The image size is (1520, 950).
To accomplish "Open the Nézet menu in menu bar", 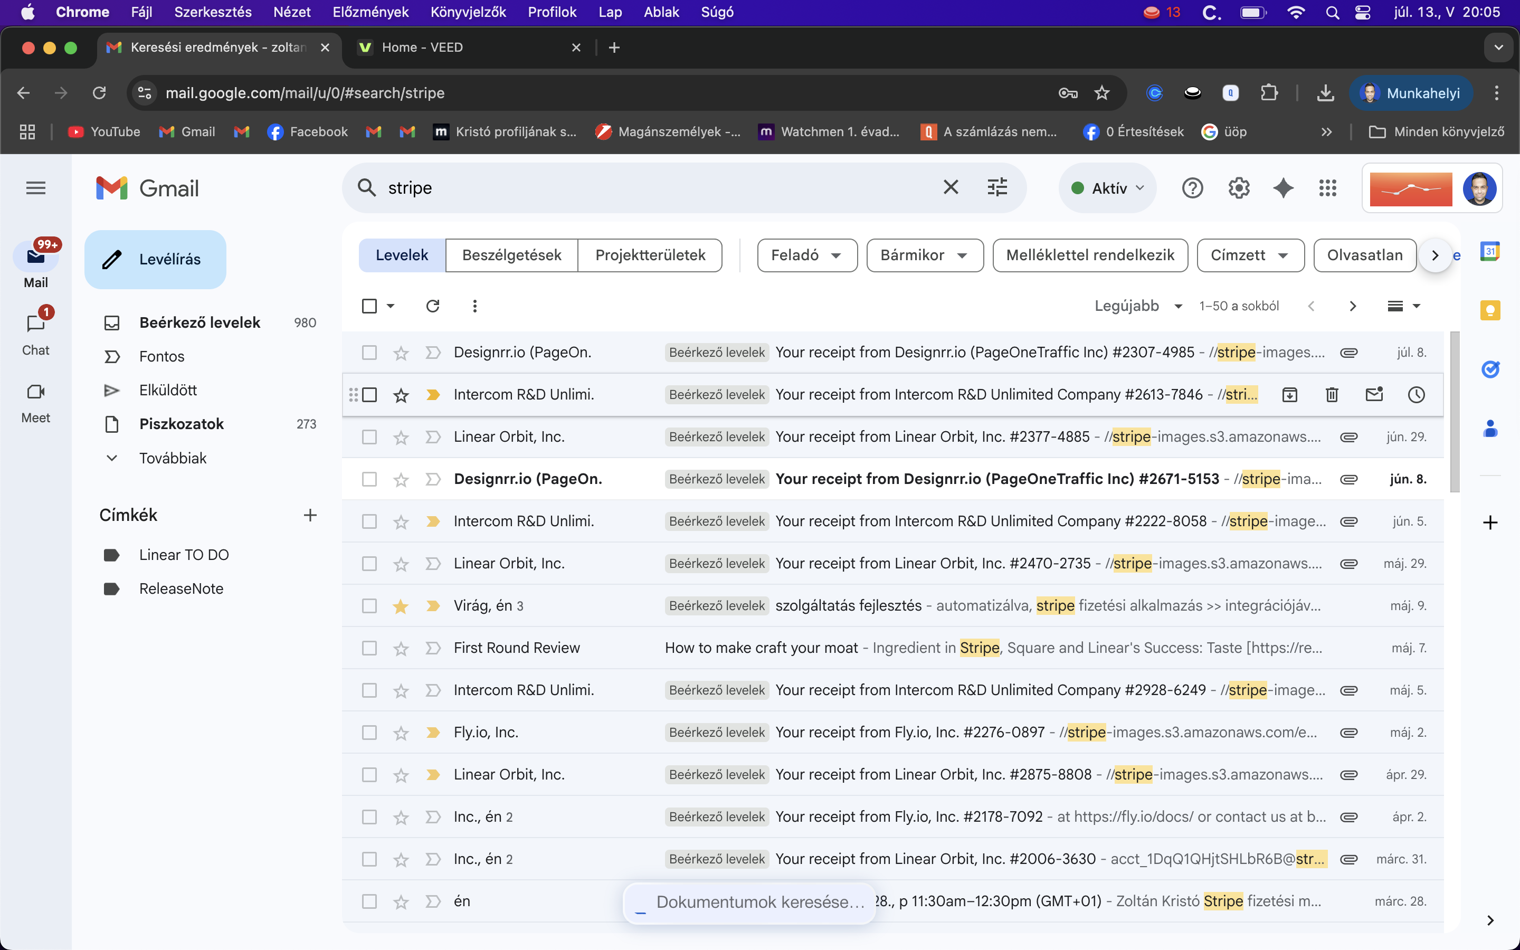I will coord(291,12).
